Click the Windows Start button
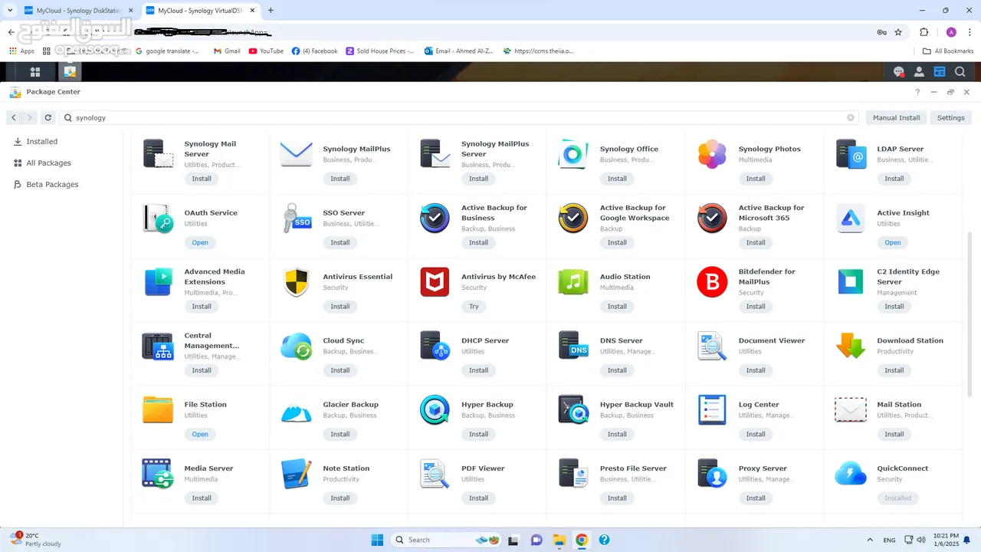This screenshot has width=981, height=552. click(x=377, y=540)
